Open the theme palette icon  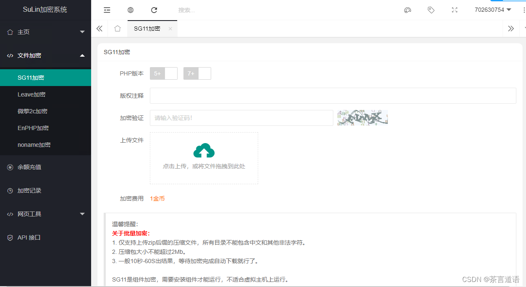click(x=408, y=10)
